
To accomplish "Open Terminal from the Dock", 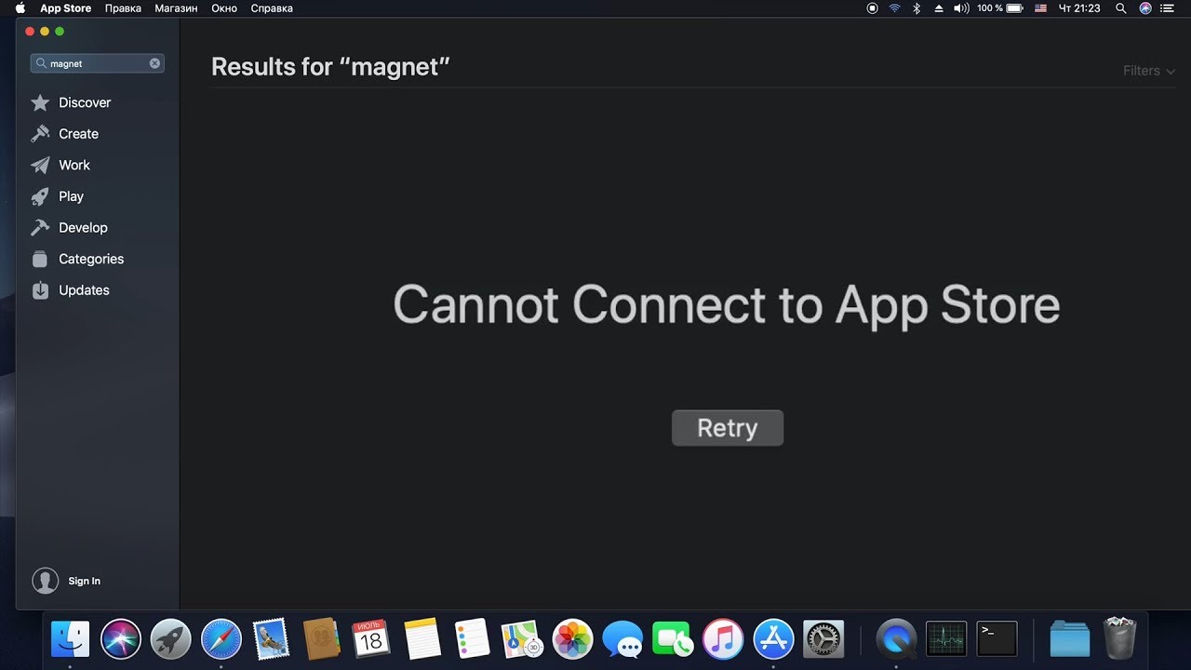I will click(x=997, y=639).
